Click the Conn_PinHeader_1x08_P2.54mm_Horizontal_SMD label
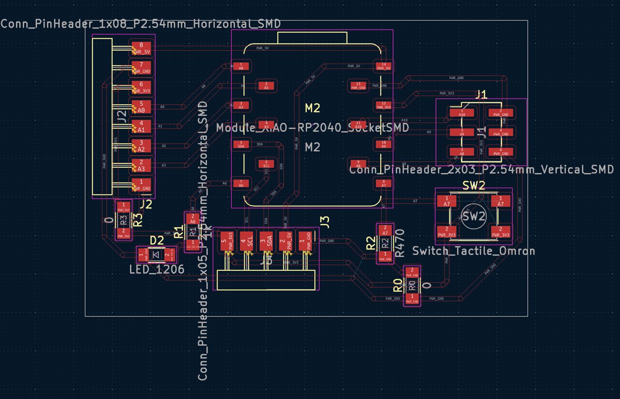The image size is (620, 399). pos(141,24)
